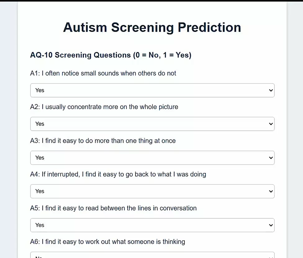Click the AQ-10 Screening Questions heading
303x258 pixels.
click(x=111, y=55)
